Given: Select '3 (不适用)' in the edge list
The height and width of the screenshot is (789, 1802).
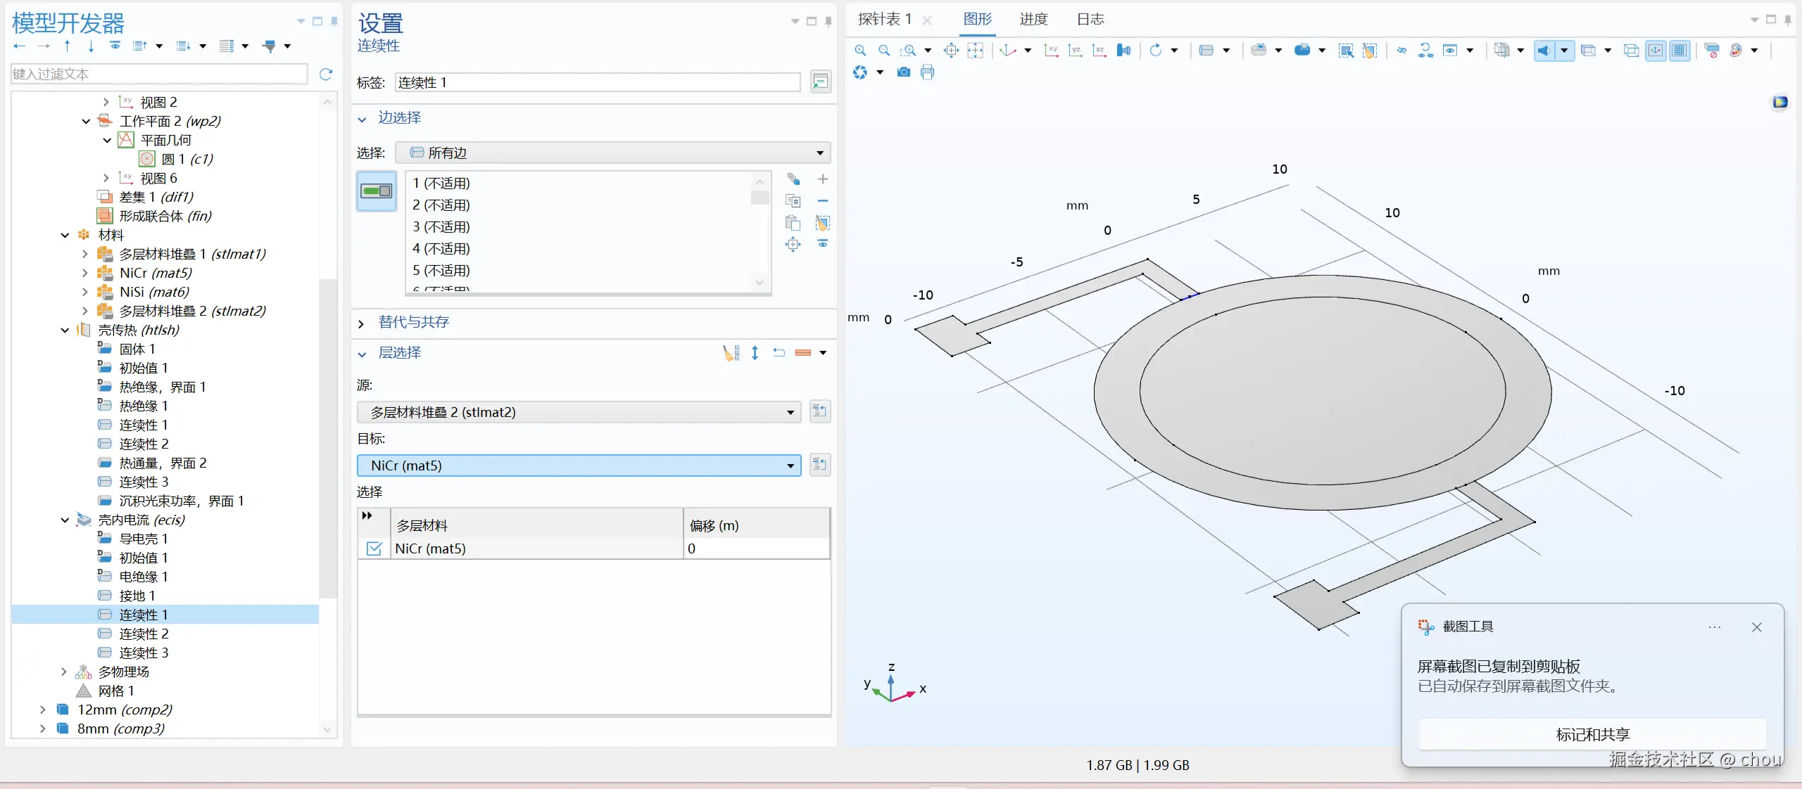Looking at the screenshot, I should tap(441, 226).
